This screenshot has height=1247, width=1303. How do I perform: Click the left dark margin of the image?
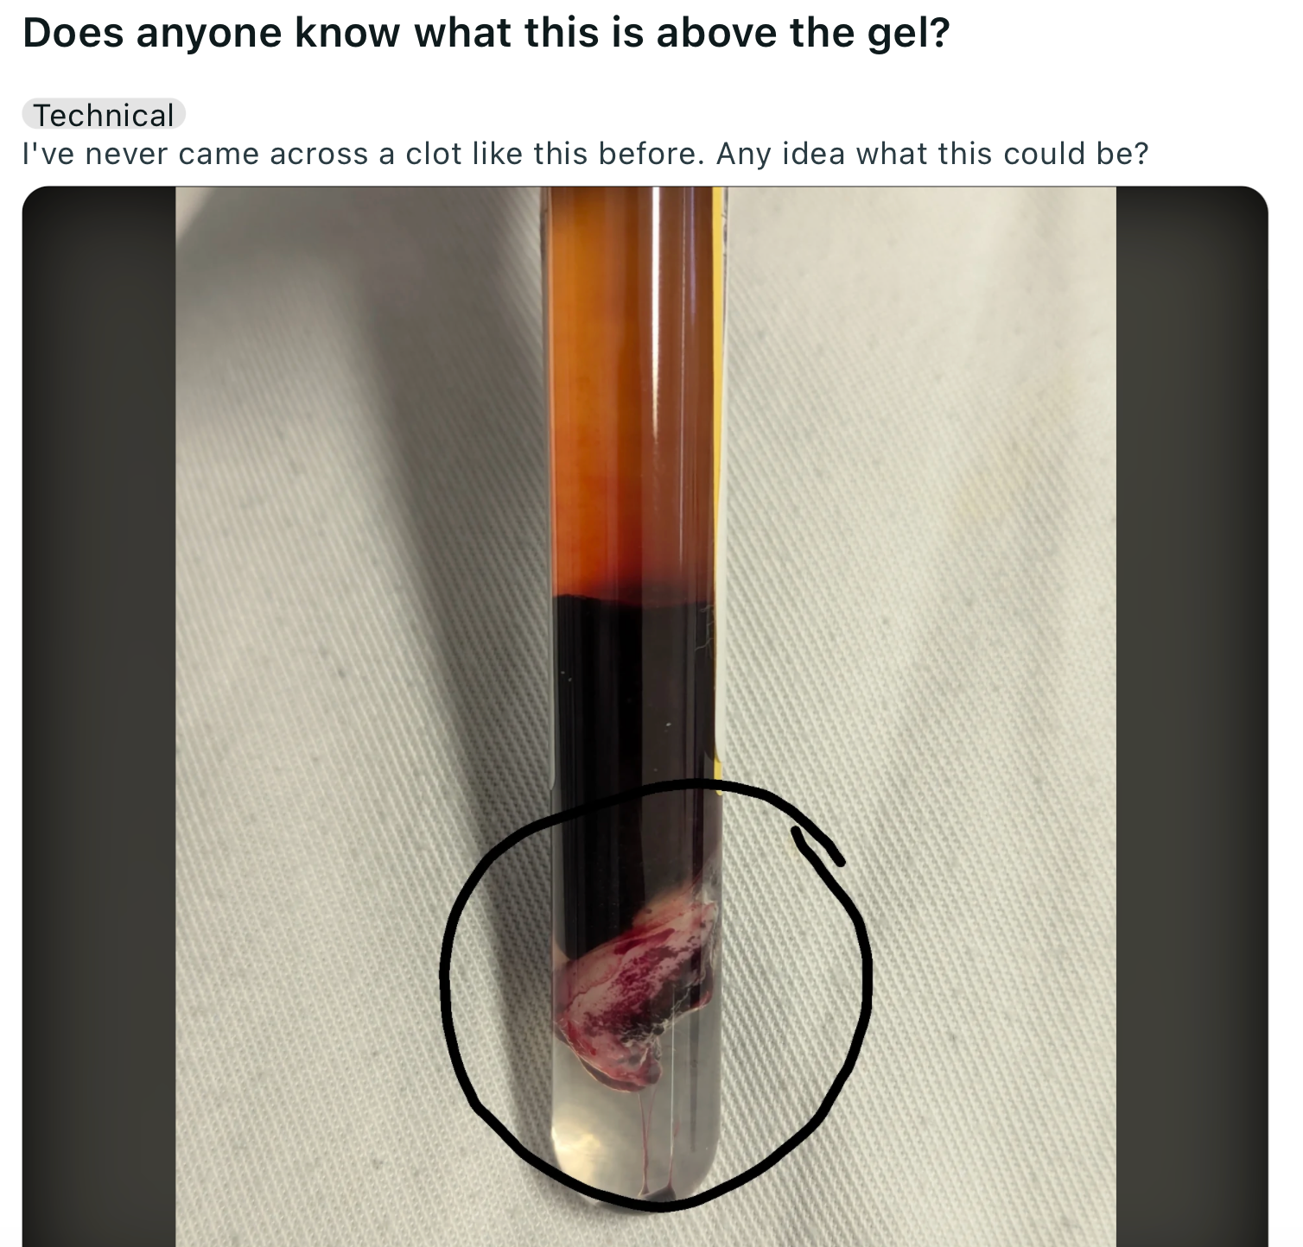(99, 717)
